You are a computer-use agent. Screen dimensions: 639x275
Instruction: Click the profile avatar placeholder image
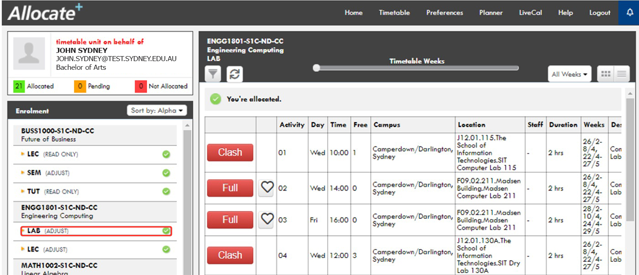(28, 53)
